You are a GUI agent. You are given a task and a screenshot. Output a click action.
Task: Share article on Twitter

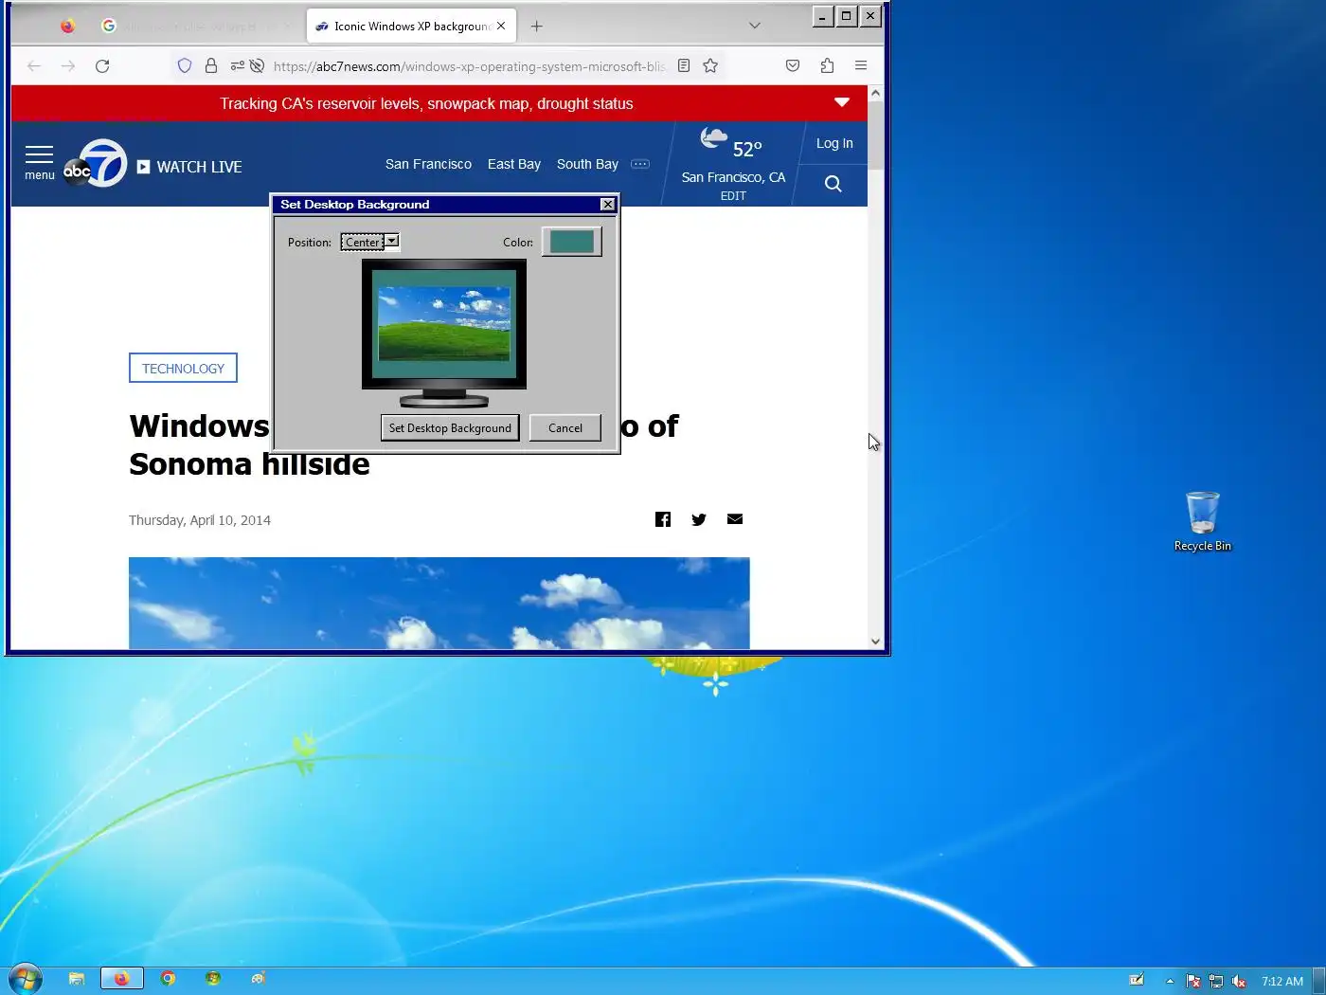coord(699,519)
